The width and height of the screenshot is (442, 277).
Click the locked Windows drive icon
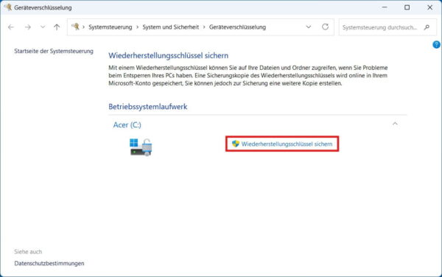(141, 147)
